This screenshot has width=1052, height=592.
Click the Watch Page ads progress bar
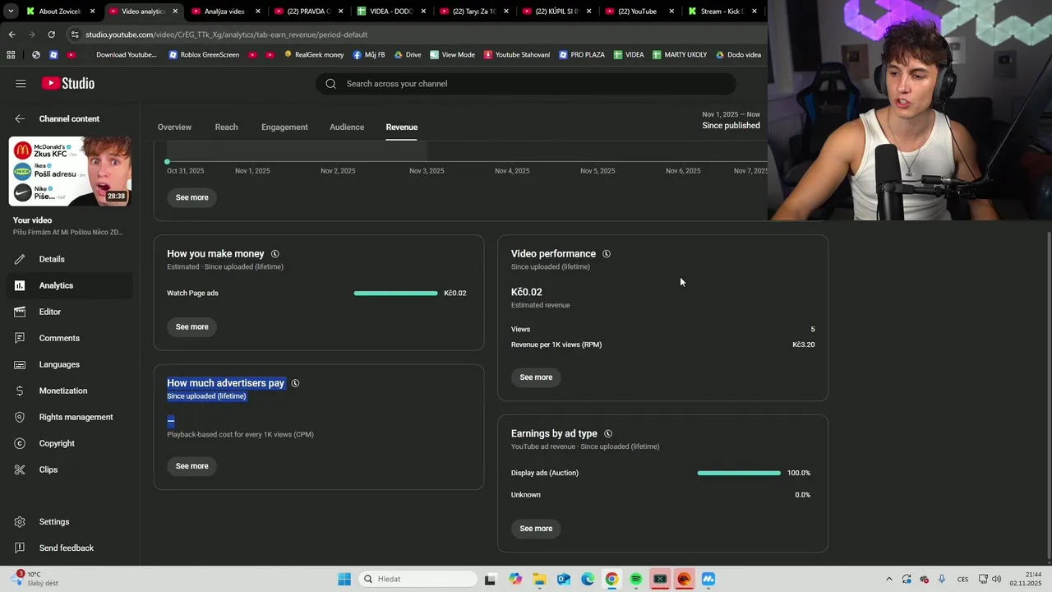pyautogui.click(x=395, y=294)
